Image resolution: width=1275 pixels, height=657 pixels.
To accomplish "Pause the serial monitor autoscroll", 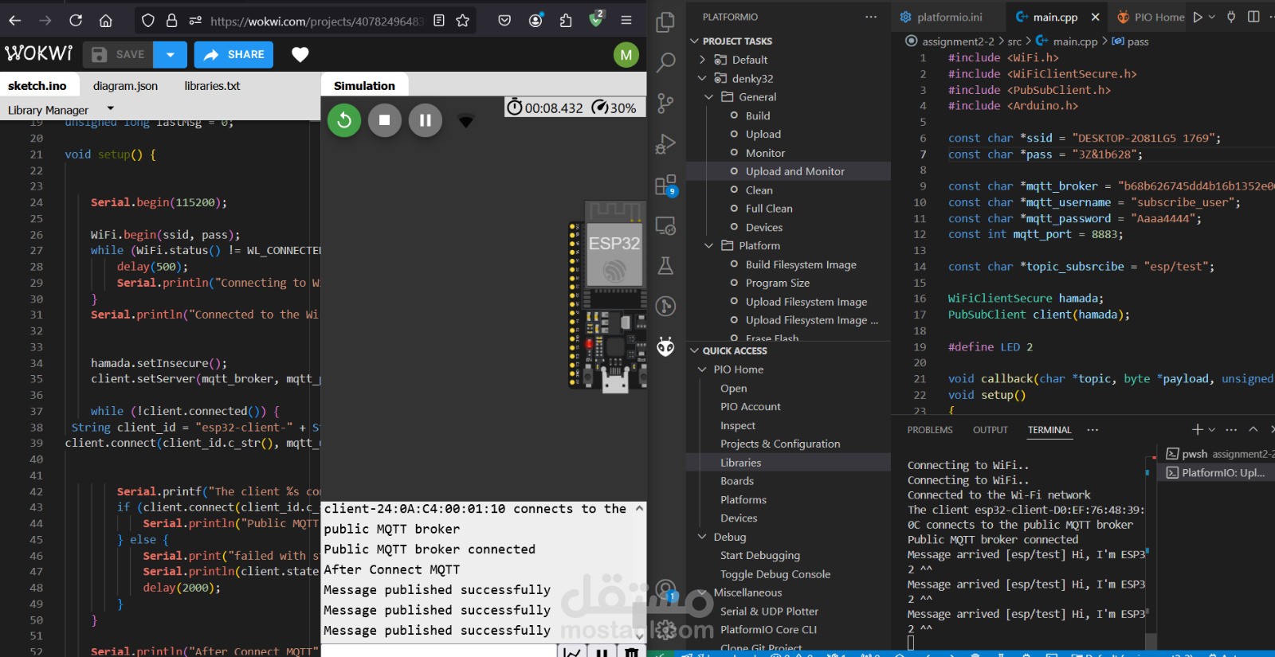I will pyautogui.click(x=602, y=652).
